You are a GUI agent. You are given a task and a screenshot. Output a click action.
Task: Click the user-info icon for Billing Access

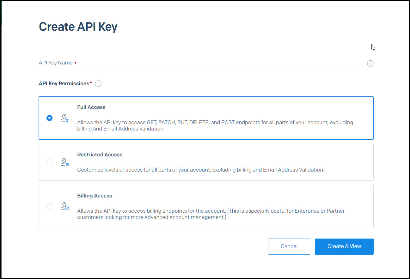pos(64,206)
